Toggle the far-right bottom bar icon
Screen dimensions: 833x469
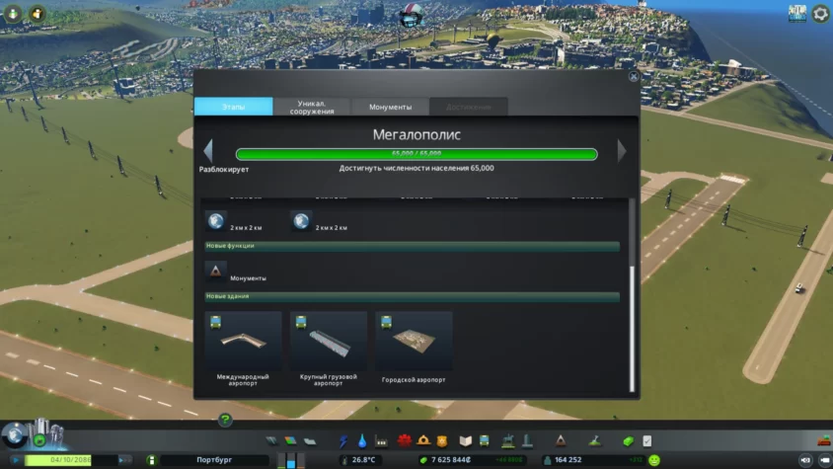pos(824,460)
